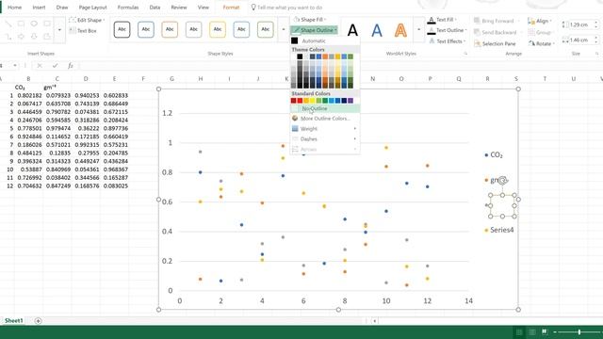Screen dimensions: 603x339
Task: Switch to the Review tab
Action: (179, 8)
